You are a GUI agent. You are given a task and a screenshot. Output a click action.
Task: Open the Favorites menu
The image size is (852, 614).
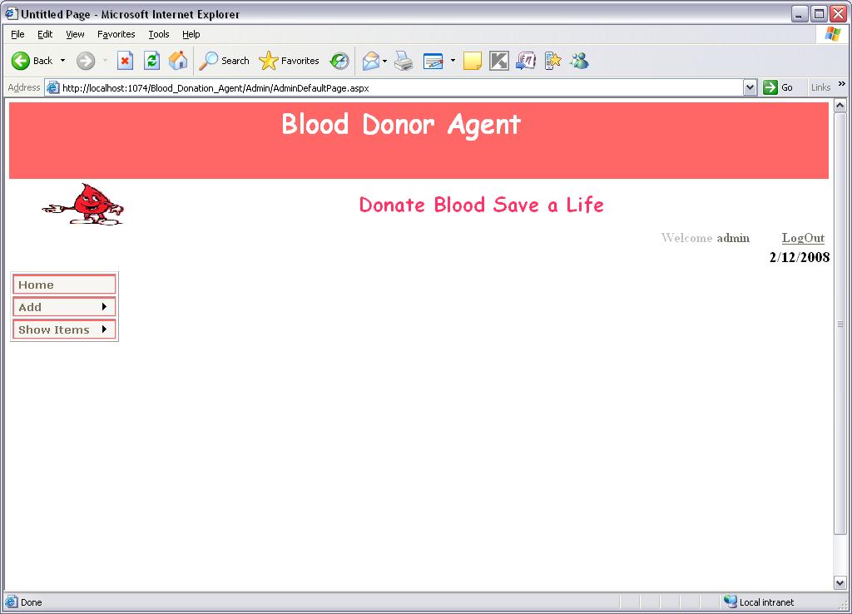[x=116, y=34]
